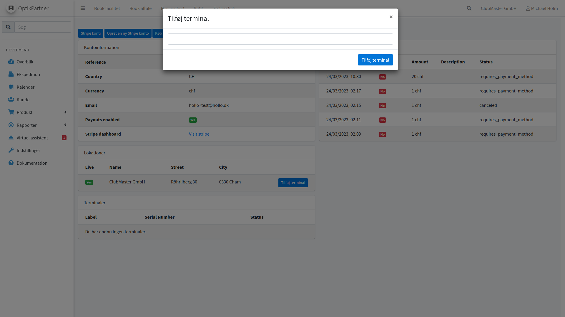Screen dimensions: 565x317
Task: Expand the Produkt submenu chevron
Action: [x=65, y=112]
